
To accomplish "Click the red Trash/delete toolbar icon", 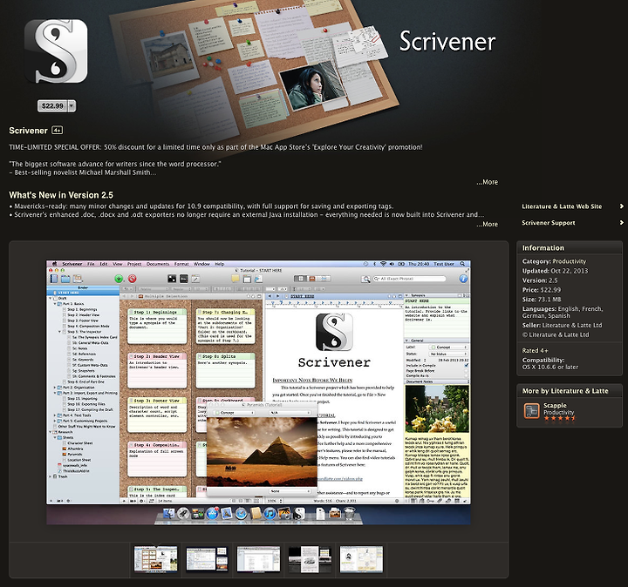I will (133, 279).
